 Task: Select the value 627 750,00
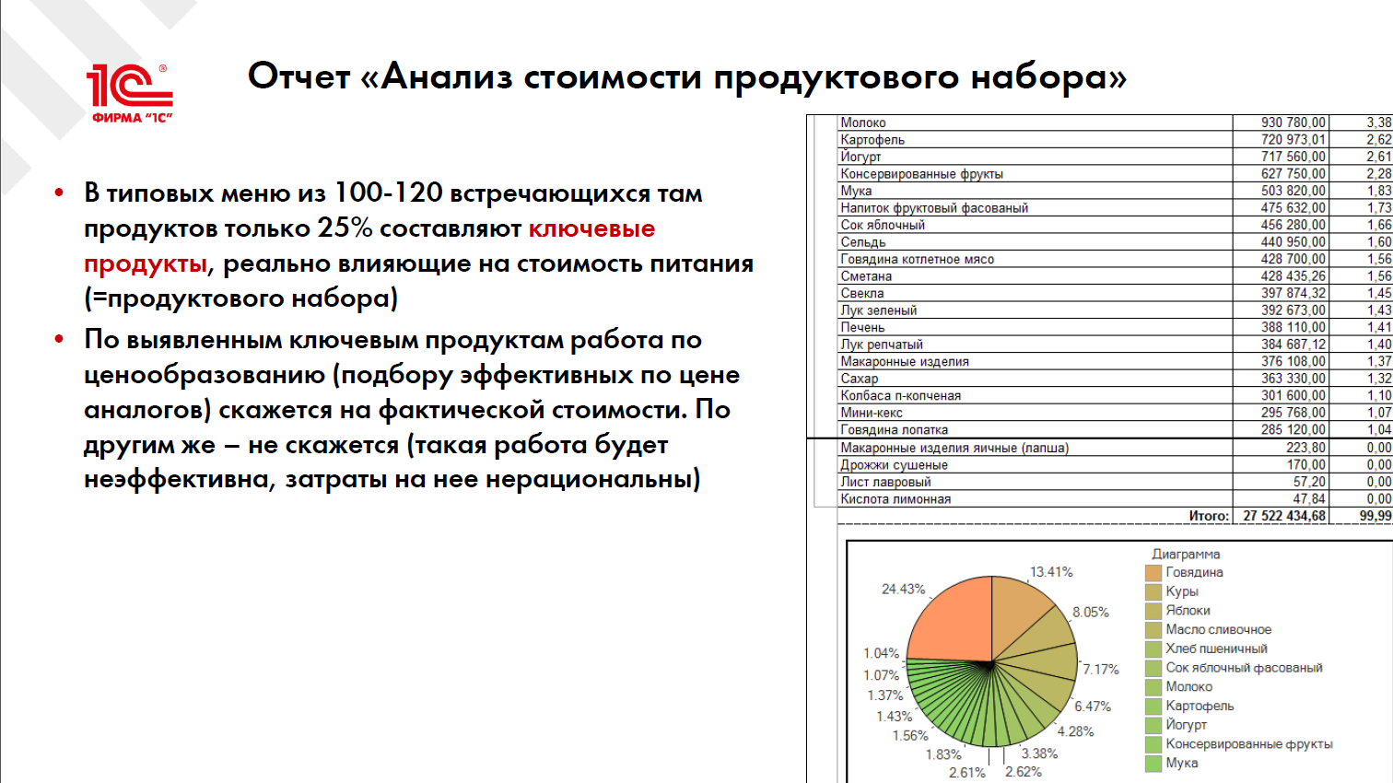(x=1293, y=174)
